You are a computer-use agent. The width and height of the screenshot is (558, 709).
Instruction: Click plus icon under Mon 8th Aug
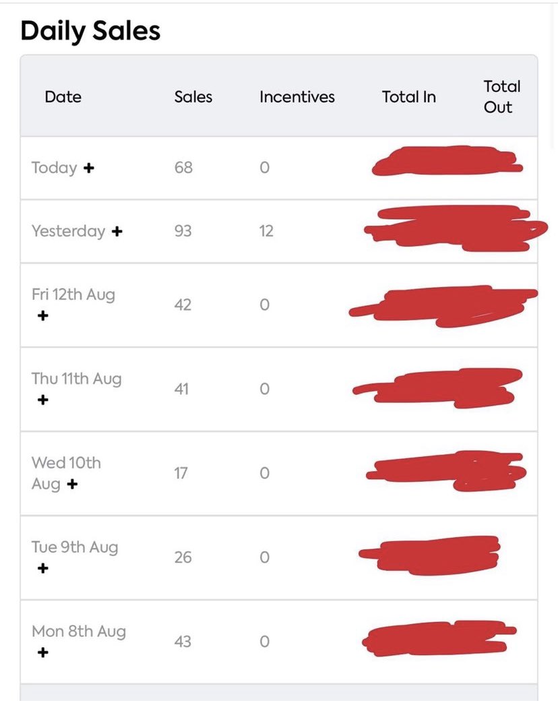[x=42, y=652]
